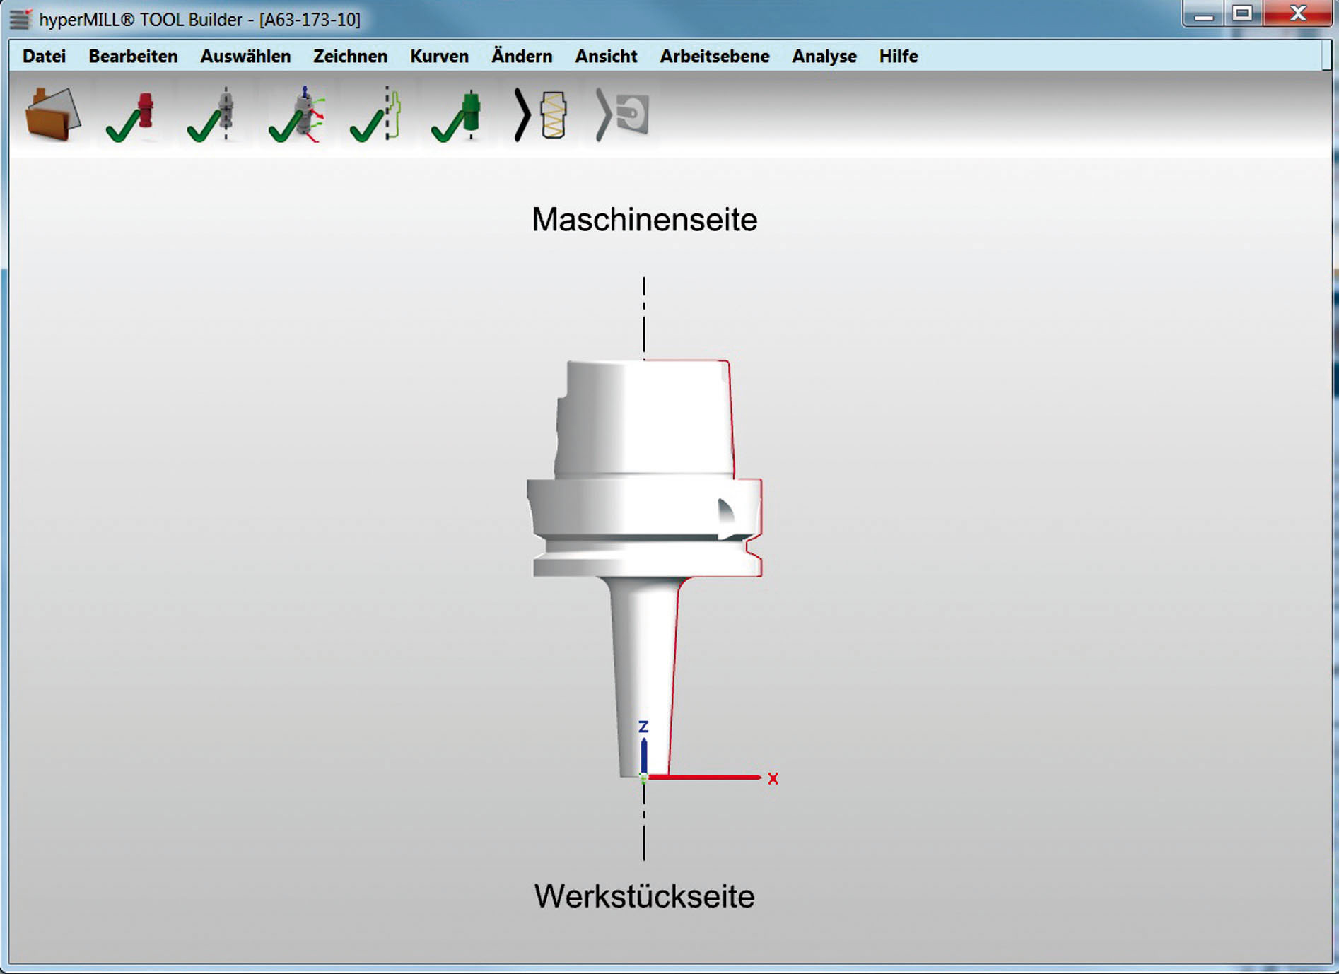The height and width of the screenshot is (974, 1339).
Task: Click the Werkstückseite label in the viewport
Action: coord(644,896)
